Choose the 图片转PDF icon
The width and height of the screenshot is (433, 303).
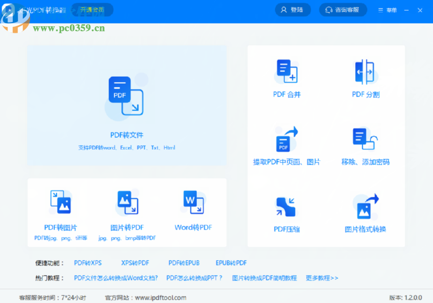click(127, 202)
